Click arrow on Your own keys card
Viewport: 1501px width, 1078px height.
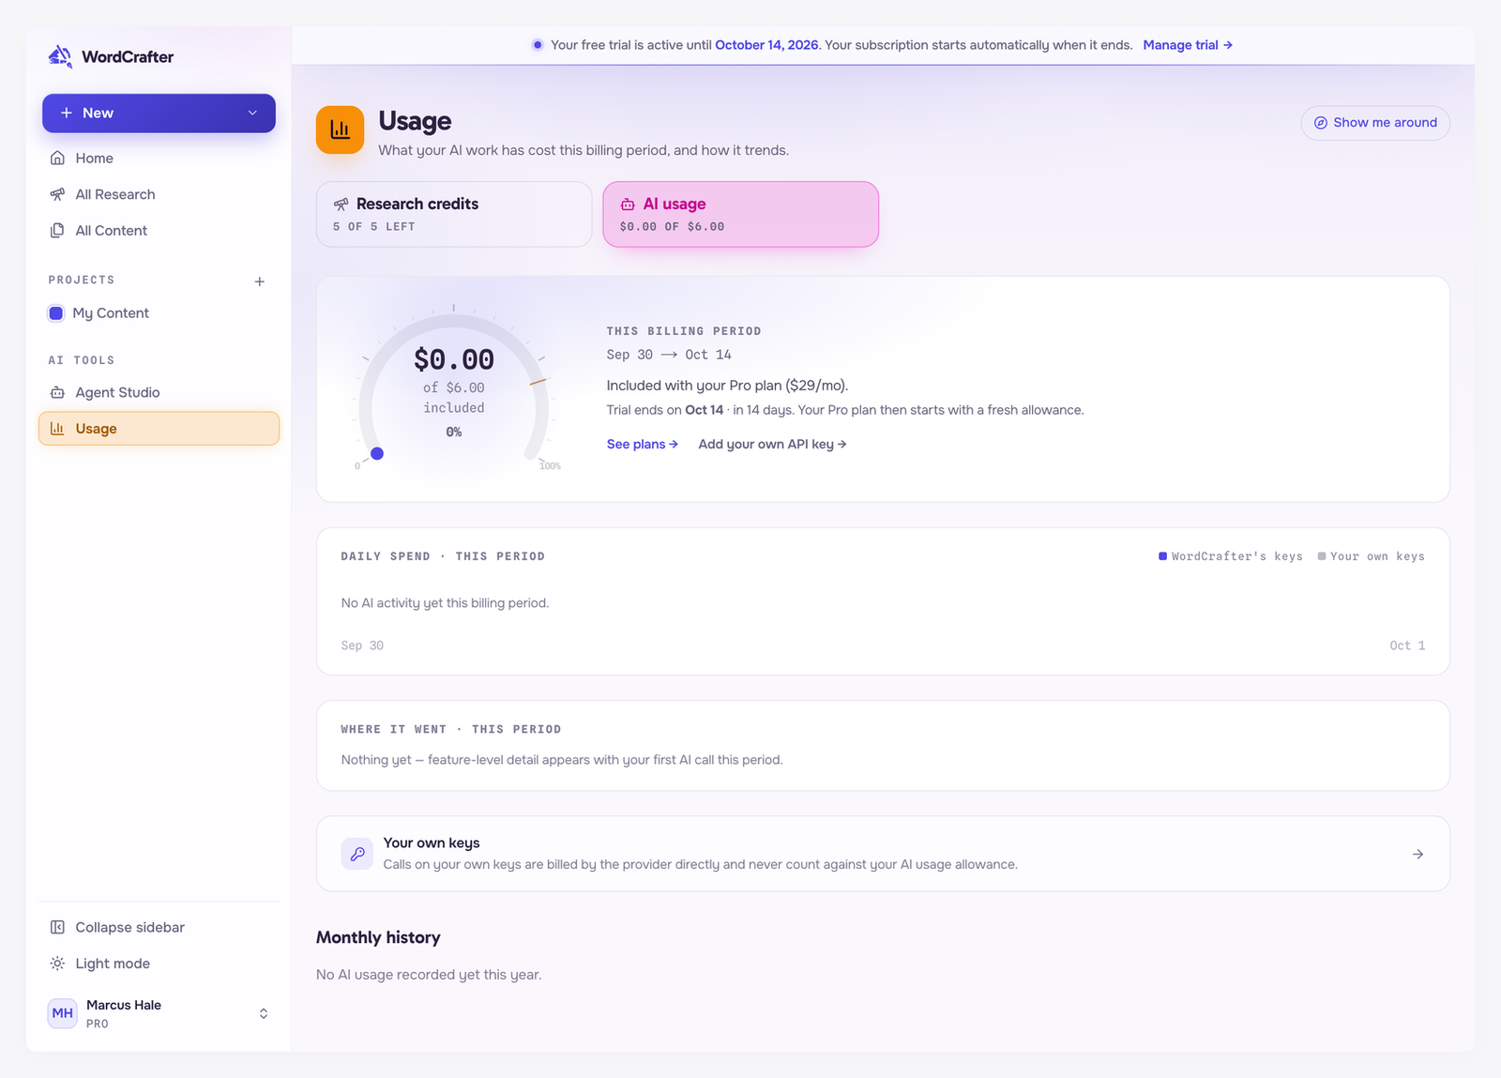pyautogui.click(x=1418, y=854)
